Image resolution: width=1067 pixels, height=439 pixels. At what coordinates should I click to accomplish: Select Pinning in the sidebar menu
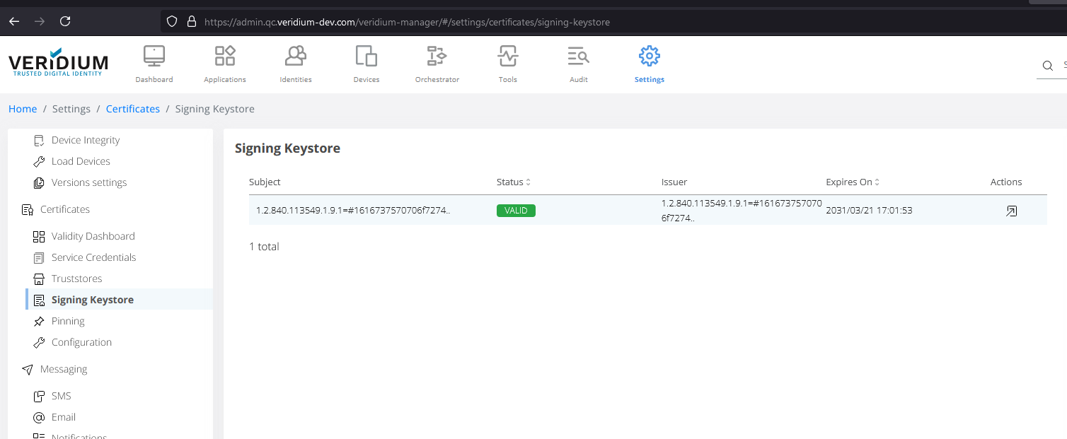click(x=68, y=321)
